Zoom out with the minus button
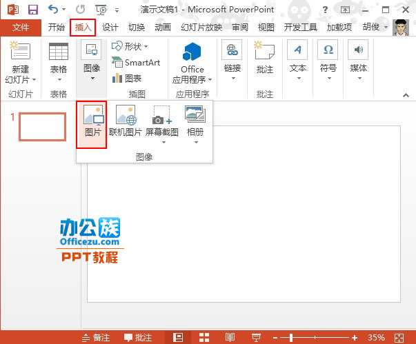Image resolution: width=416 pixels, height=344 pixels. click(x=275, y=338)
